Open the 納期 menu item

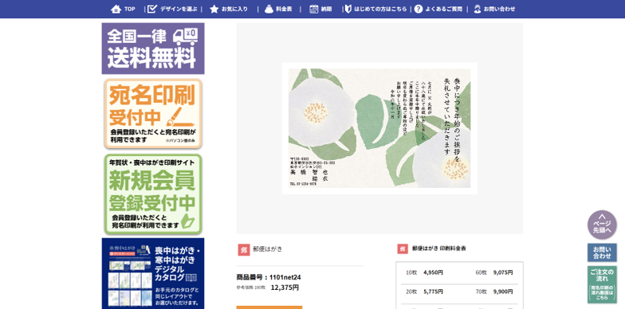[326, 9]
